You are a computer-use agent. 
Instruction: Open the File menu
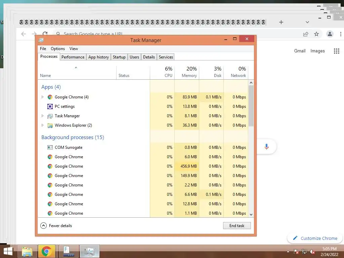click(43, 49)
